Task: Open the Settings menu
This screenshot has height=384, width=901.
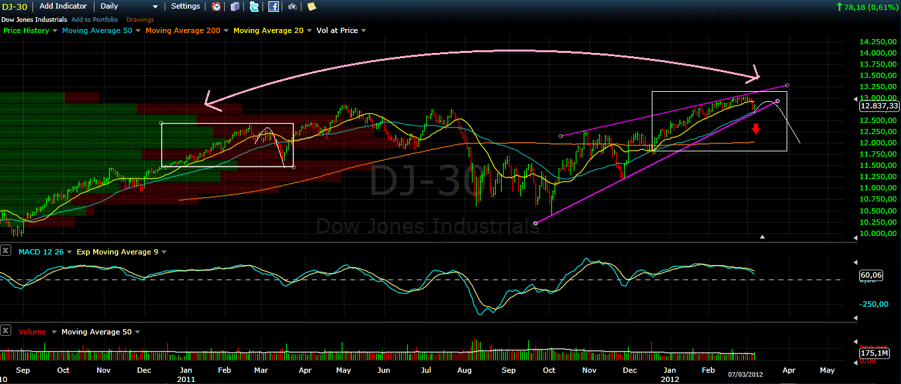Action: pos(185,6)
